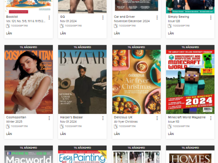Select the Delicious Air Fryer Christmas cover
Viewport: 218px width, 163px height.
pos(136,81)
